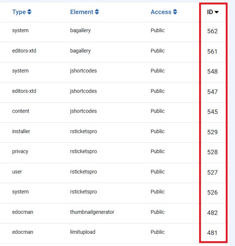Click the descending arrow beside ID
This screenshot has width=235, height=246.
coord(216,12)
